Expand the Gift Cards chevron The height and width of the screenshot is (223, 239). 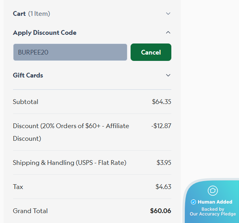pos(168,75)
